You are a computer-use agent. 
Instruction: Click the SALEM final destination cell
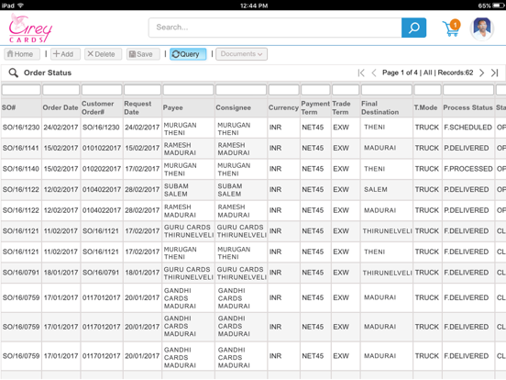coord(387,190)
